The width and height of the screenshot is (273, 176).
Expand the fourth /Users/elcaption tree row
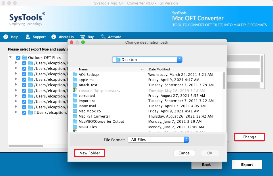click(x=16, y=79)
